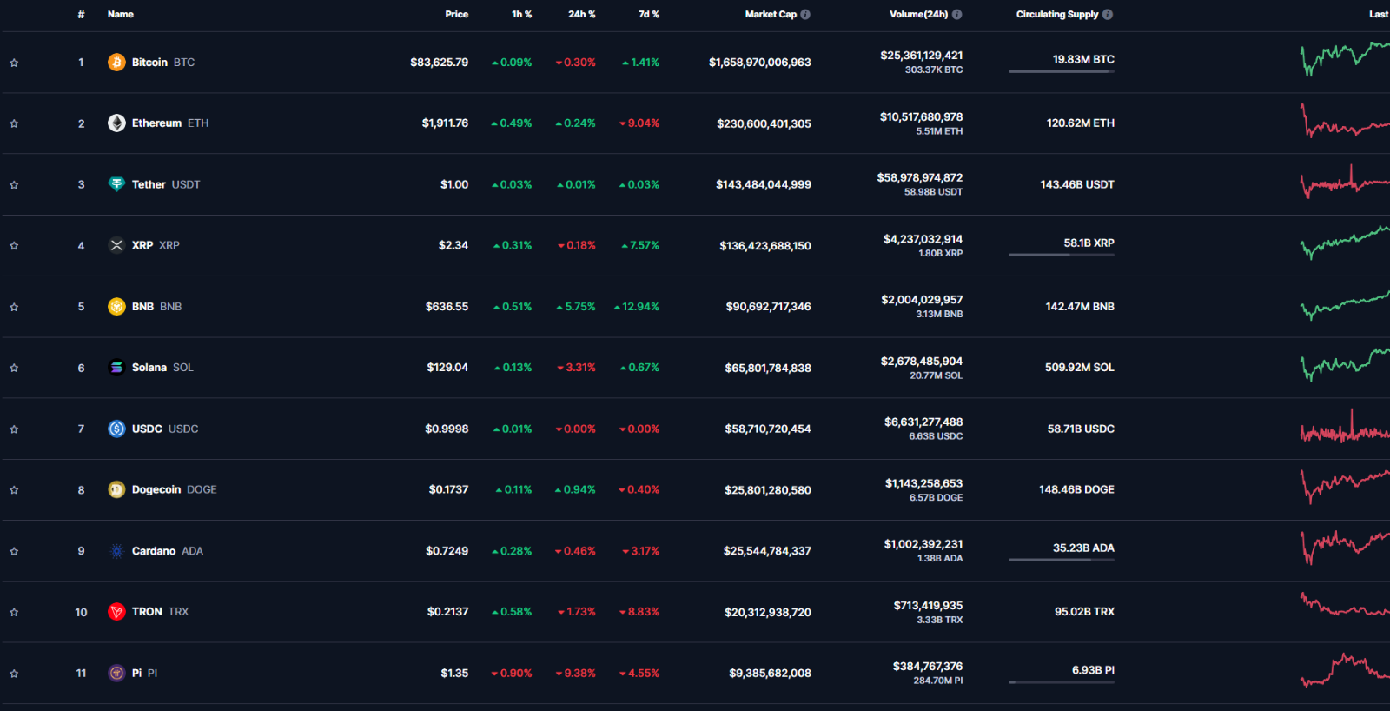1390x711 pixels.
Task: Toggle the Cardano watchlist star
Action: pos(14,551)
